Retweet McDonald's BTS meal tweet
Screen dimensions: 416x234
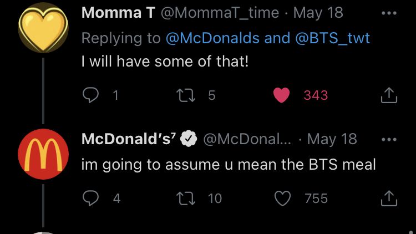pyautogui.click(x=186, y=199)
